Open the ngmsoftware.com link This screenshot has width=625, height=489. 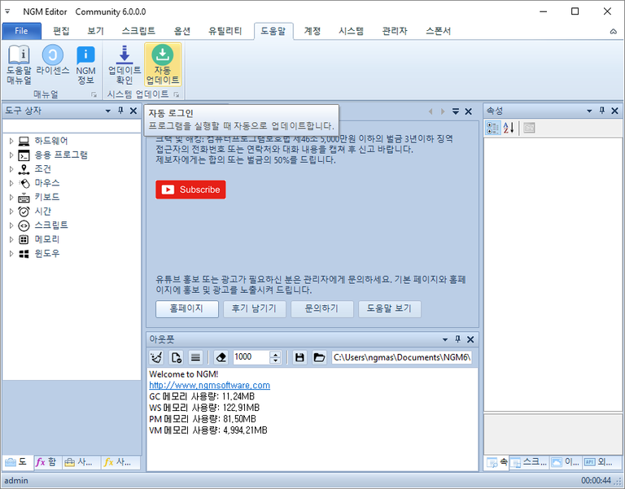(210, 386)
